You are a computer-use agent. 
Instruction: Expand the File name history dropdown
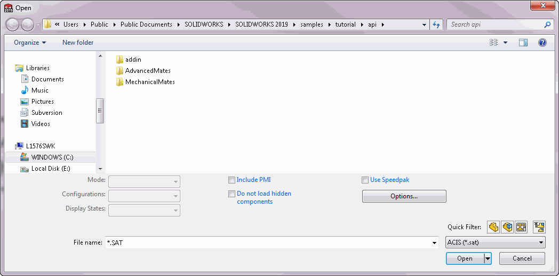tap(434, 243)
